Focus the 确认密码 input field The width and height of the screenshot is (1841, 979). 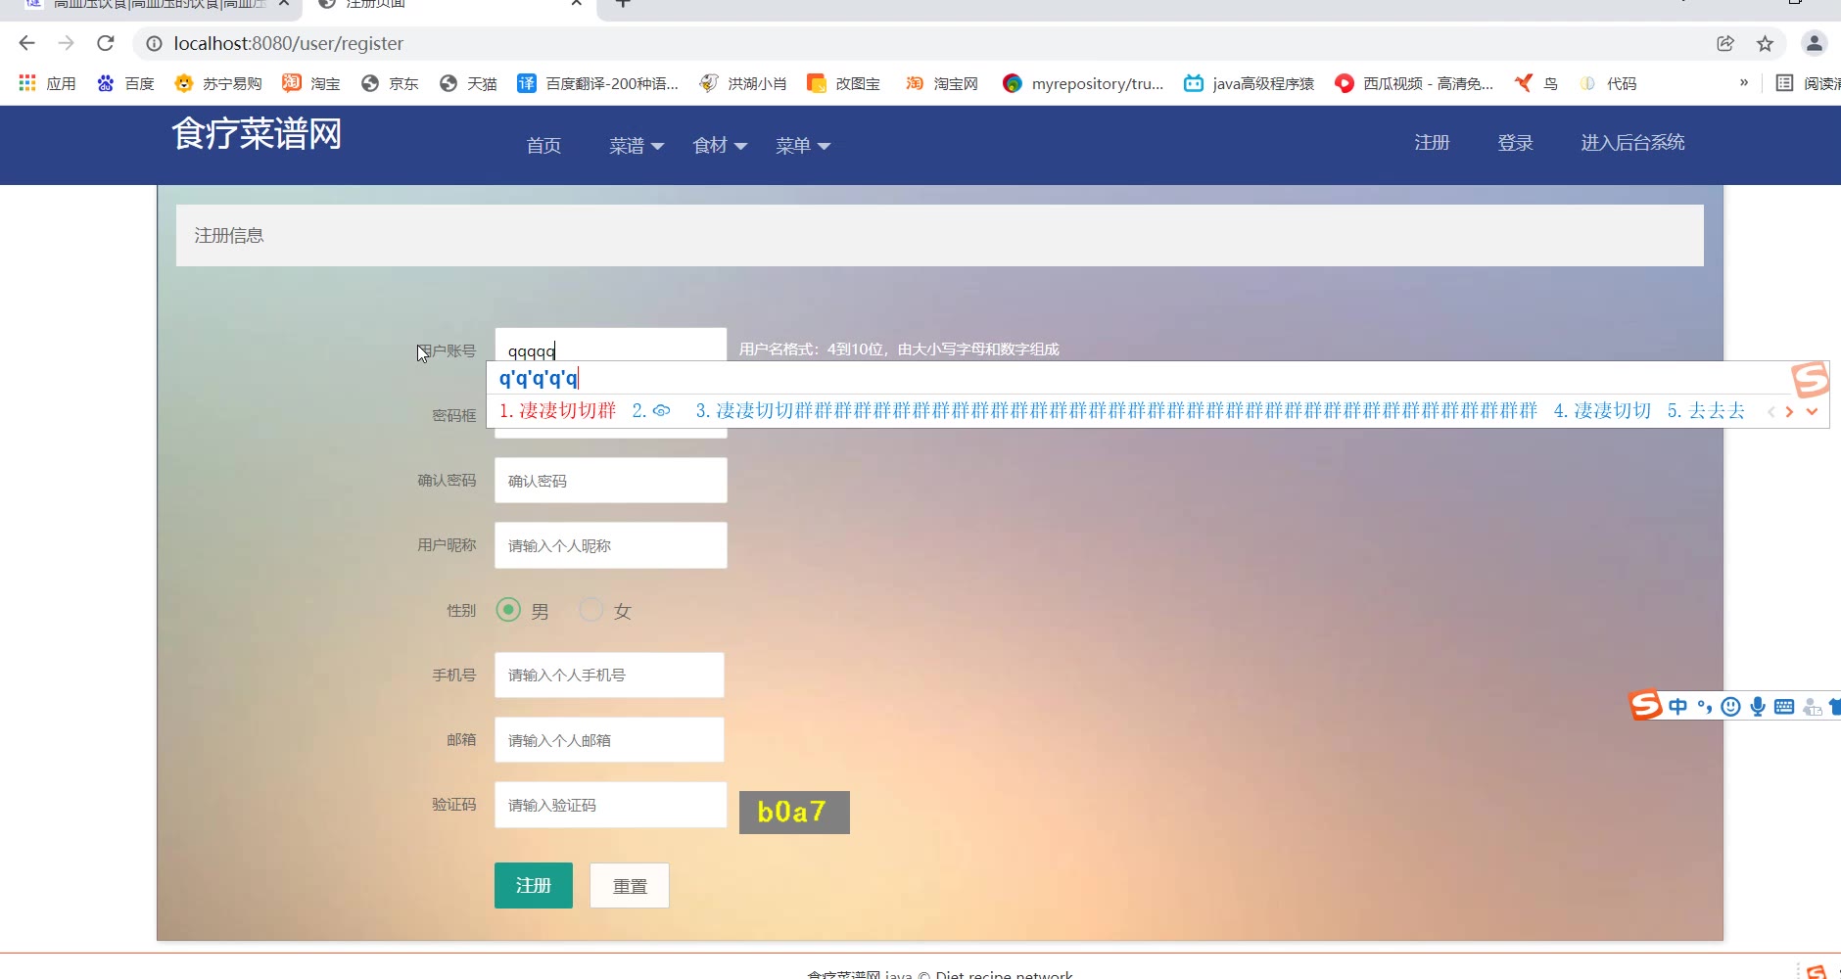pos(610,481)
